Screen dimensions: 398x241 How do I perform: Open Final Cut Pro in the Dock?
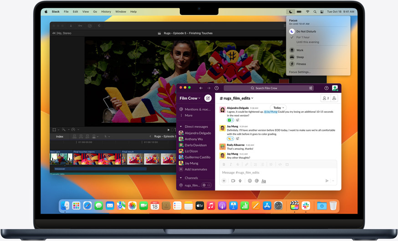[294, 206]
